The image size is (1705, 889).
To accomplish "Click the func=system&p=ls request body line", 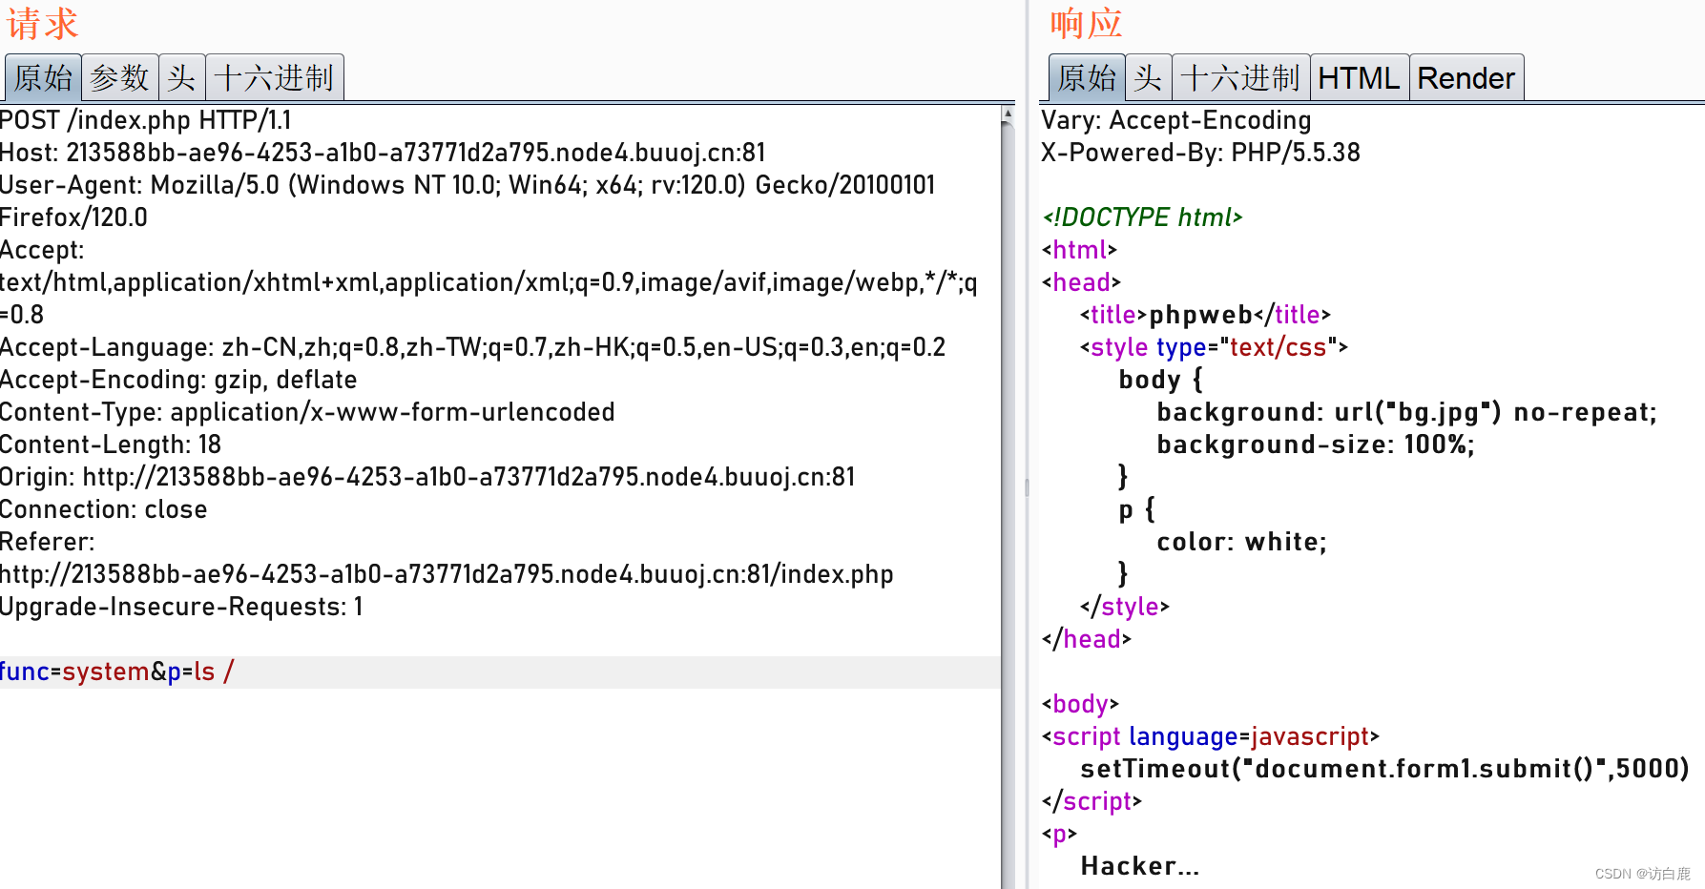I will (114, 672).
